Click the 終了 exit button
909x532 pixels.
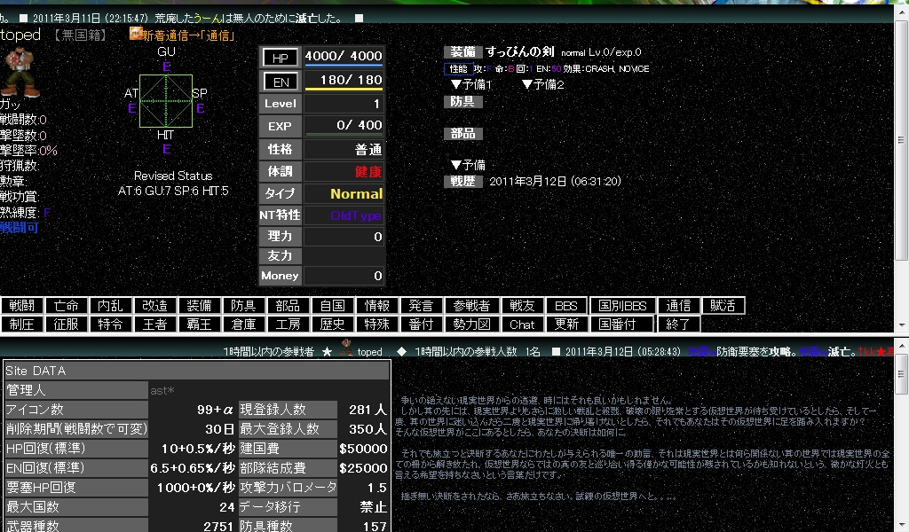click(x=677, y=325)
